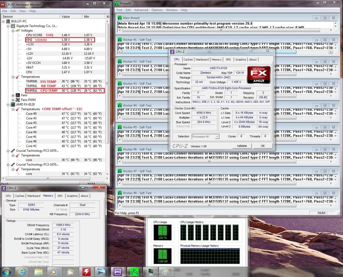Click Worker #1 Self-Test window icon
343x277 pixels.
pyautogui.click(x=120, y=40)
